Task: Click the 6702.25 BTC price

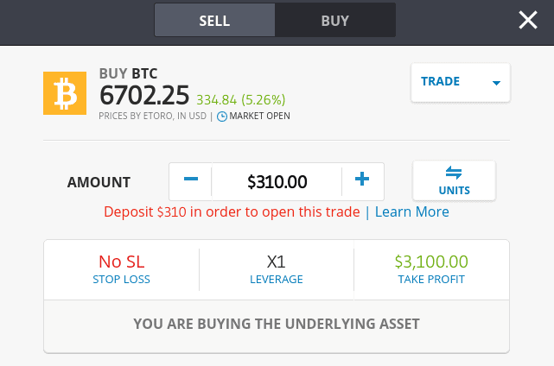Action: coord(144,95)
